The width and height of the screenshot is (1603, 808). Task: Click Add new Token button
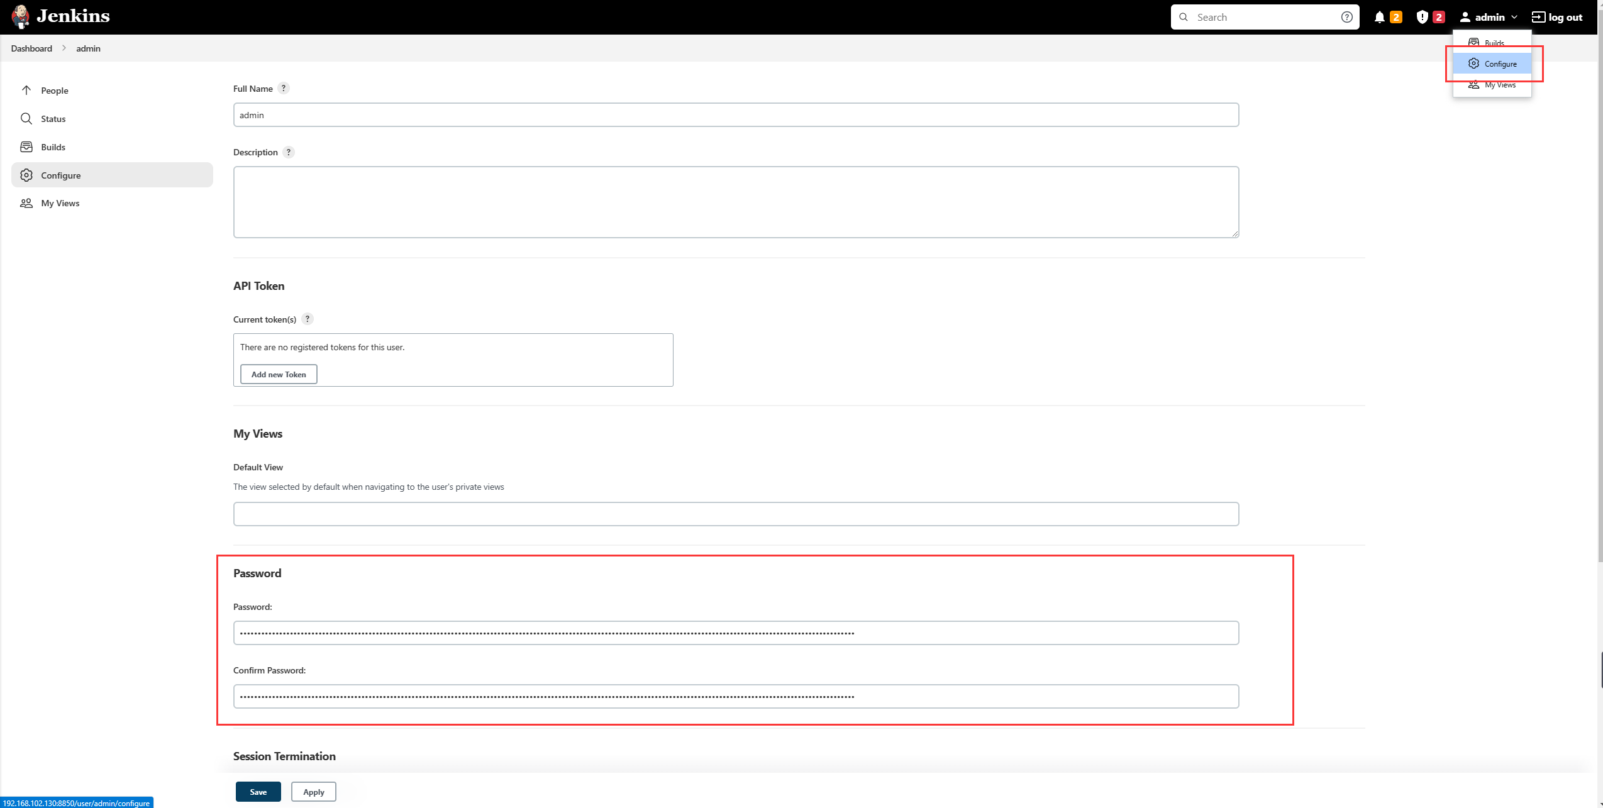[278, 373]
